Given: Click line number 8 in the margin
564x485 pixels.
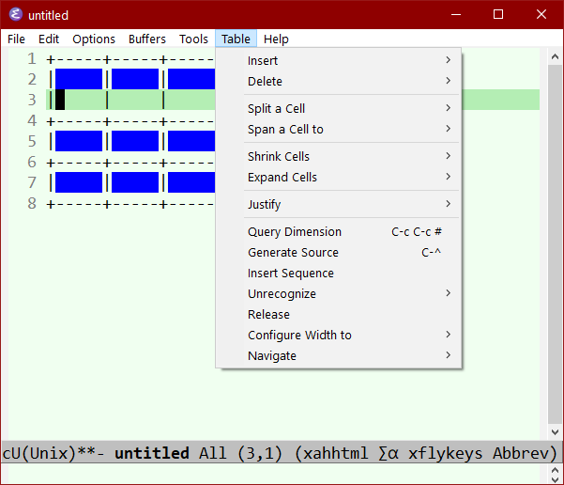Looking at the screenshot, I should pyautogui.click(x=32, y=204).
